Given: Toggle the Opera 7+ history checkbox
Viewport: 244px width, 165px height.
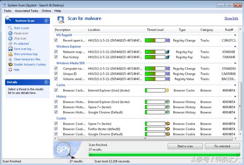Looking at the screenshot, I should (x=56, y=107).
